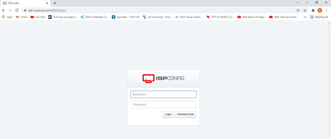Image resolution: width=331 pixels, height=139 pixels.
Task: Open the AWS Training Cente... bookmark
Action: (x=283, y=17)
